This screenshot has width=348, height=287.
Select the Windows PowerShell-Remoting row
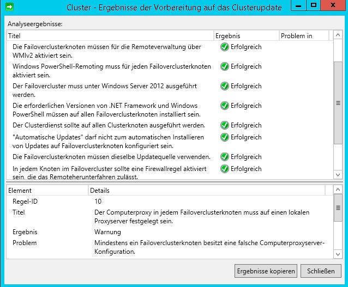(x=170, y=71)
